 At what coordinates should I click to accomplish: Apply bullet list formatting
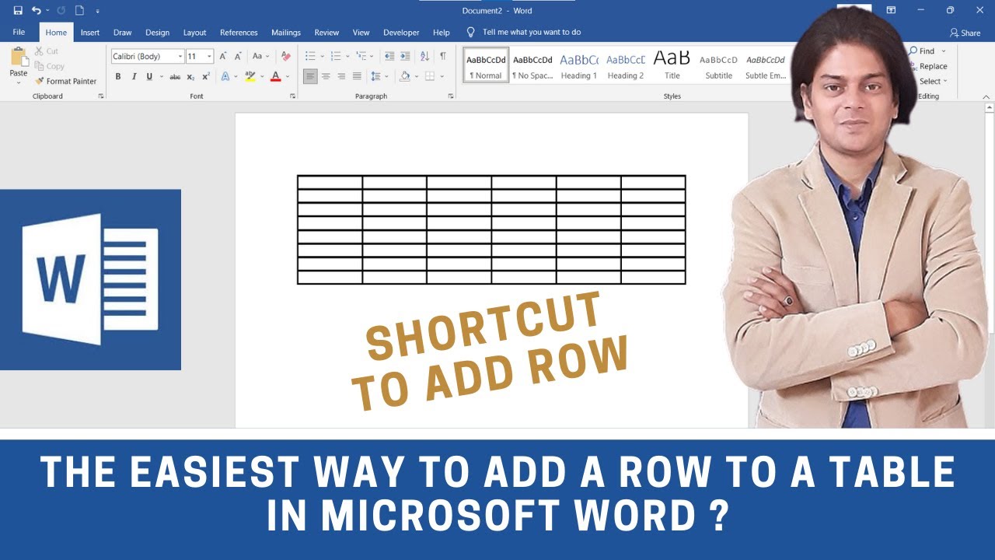(310, 56)
